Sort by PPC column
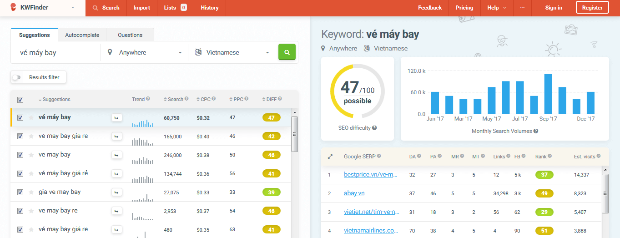 (x=236, y=99)
